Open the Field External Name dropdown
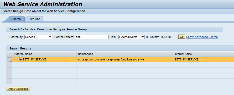 tap(132, 37)
